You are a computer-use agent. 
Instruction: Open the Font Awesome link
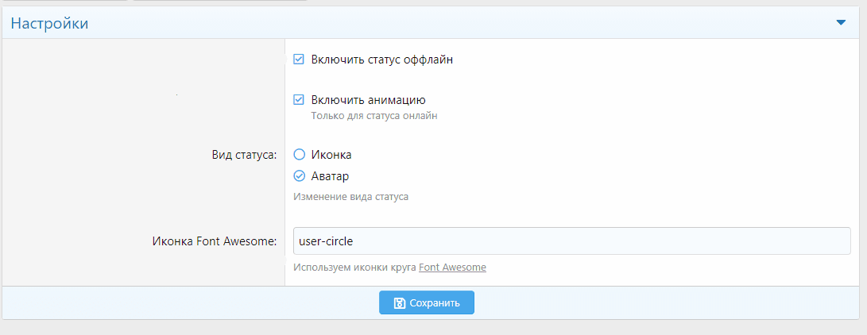pos(452,268)
